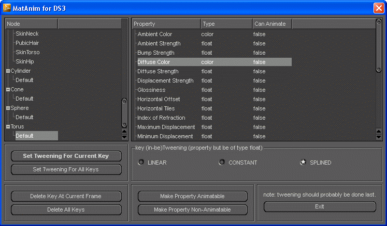Select the SkinTorso tree node
Image resolution: width=387 pixels, height=226 pixels.
point(27,53)
